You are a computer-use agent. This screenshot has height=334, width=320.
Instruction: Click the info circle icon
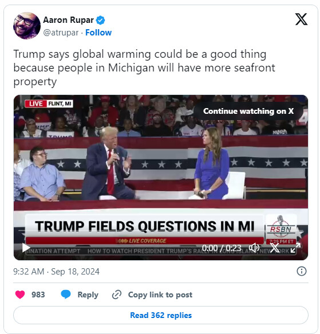(302, 271)
